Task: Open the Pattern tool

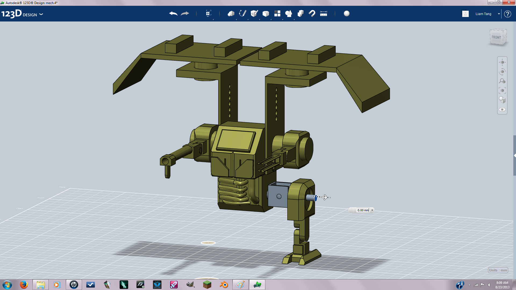Action: (277, 13)
